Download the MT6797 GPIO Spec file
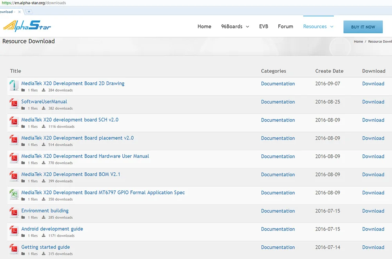The height and width of the screenshot is (259, 392). pos(373,193)
